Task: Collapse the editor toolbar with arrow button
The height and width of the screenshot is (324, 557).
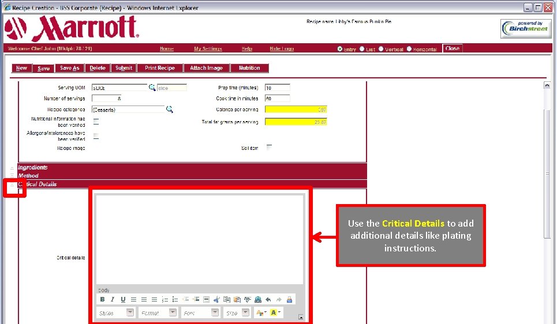Action: [301, 317]
